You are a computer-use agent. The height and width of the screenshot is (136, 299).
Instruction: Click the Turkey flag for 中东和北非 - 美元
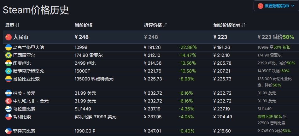click(9, 101)
